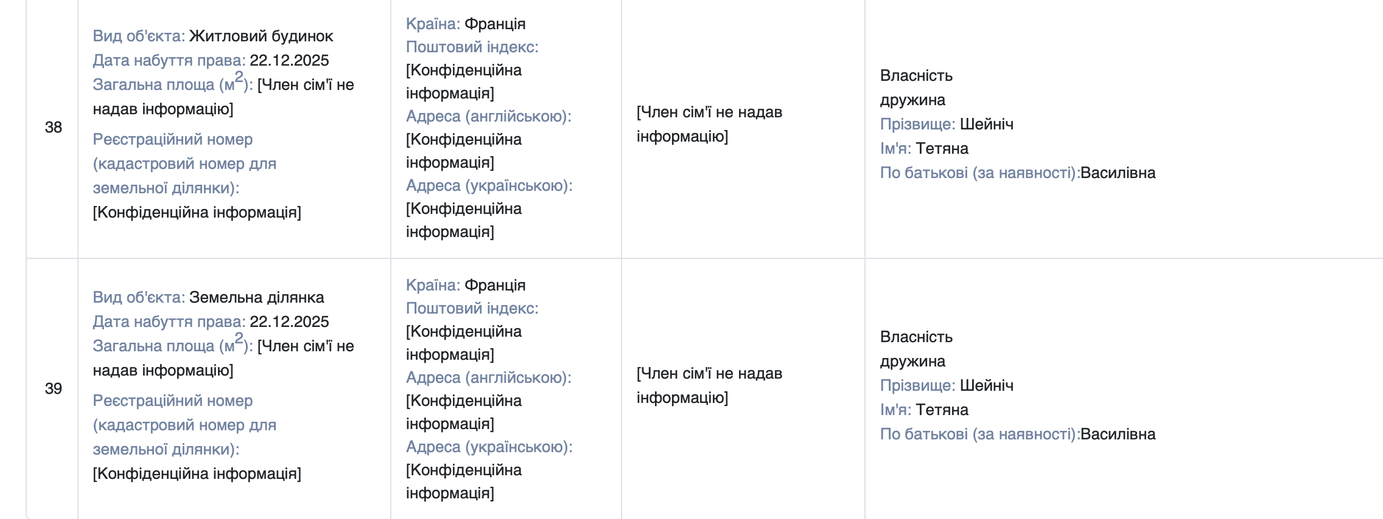Viewport: 1383px width, 519px height.
Task: Click patronymic 'Василівна' in row 39
Action: [1118, 435]
